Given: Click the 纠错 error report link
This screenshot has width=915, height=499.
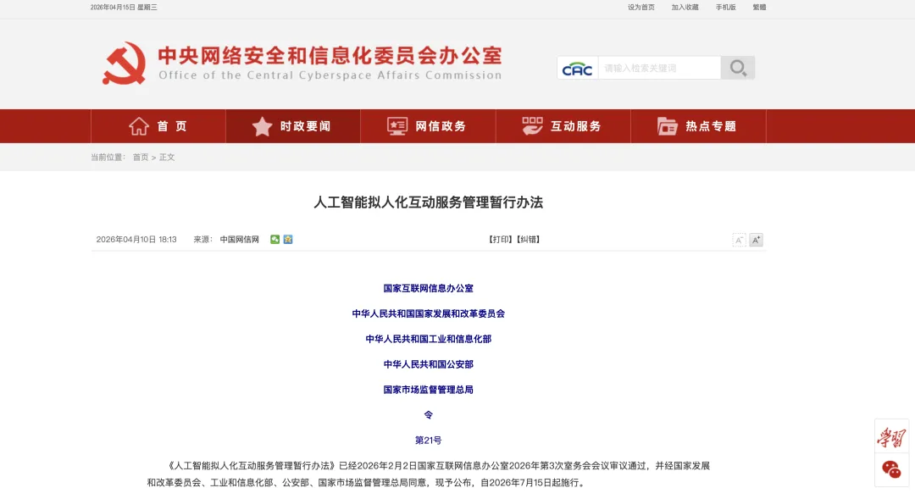Looking at the screenshot, I should (528, 239).
